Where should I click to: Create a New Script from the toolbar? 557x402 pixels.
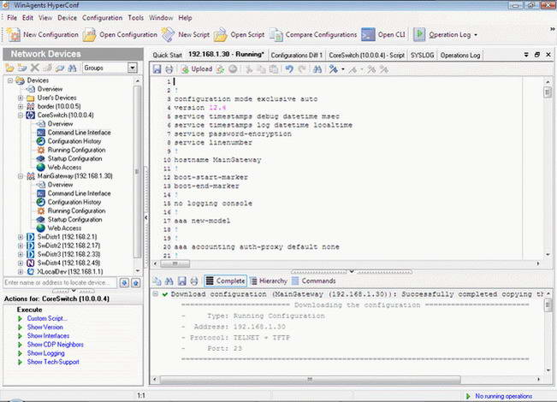pyautogui.click(x=185, y=34)
